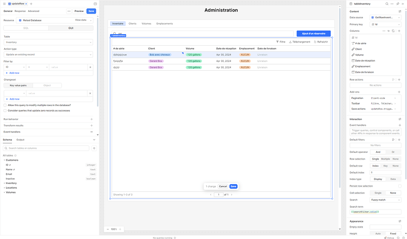
Task: Open the Debug panel at bottom right
Action: (388, 237)
